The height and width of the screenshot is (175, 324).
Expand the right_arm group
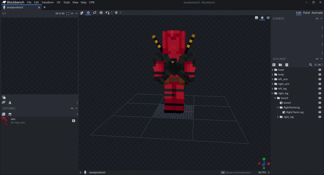point(272,84)
